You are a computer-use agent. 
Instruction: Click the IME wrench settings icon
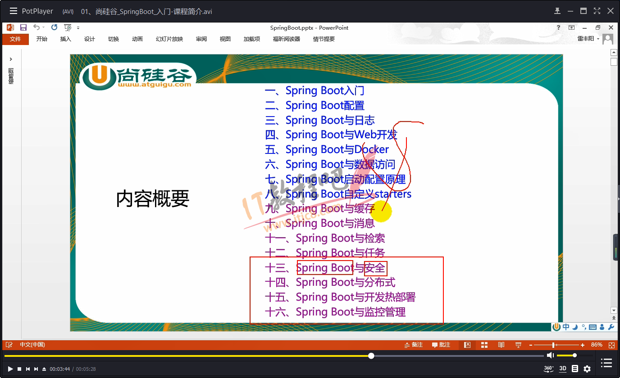pyautogui.click(x=611, y=327)
